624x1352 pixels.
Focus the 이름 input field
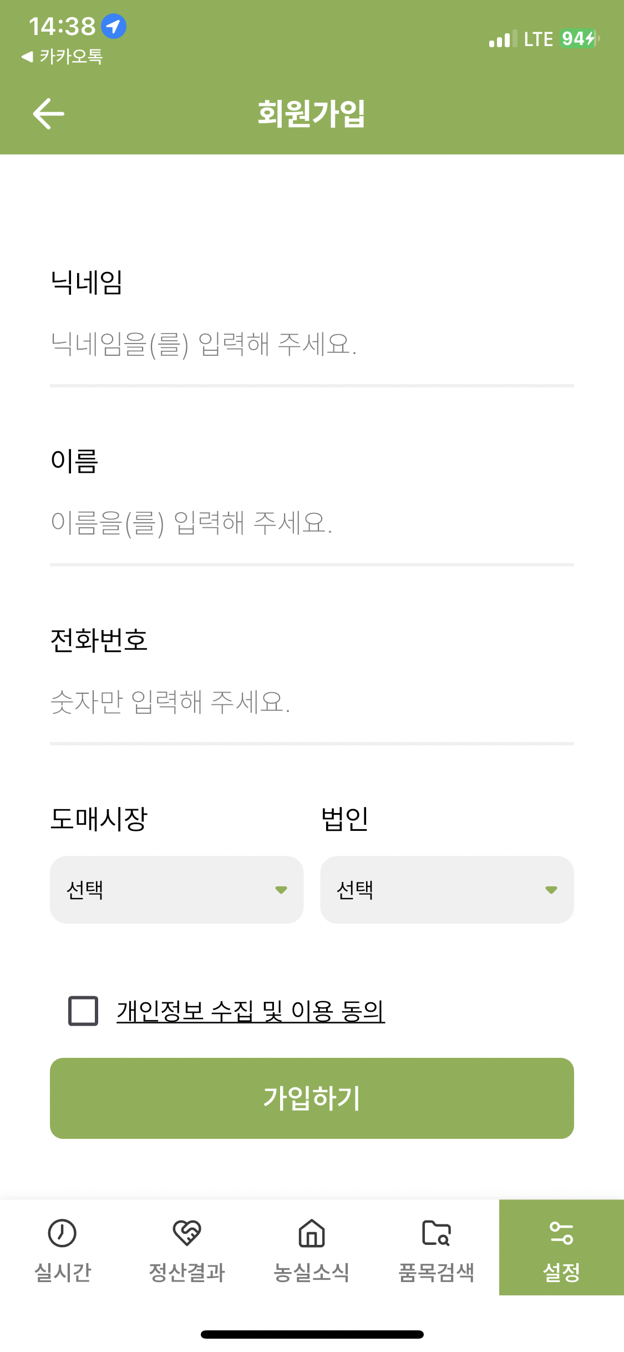(312, 523)
